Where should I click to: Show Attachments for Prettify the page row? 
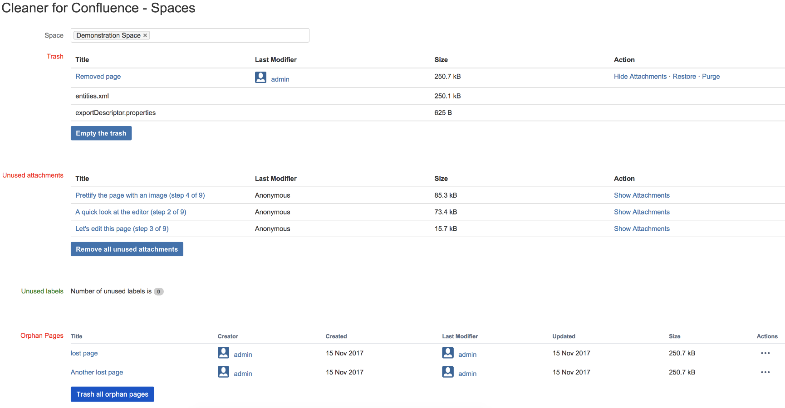tap(642, 195)
